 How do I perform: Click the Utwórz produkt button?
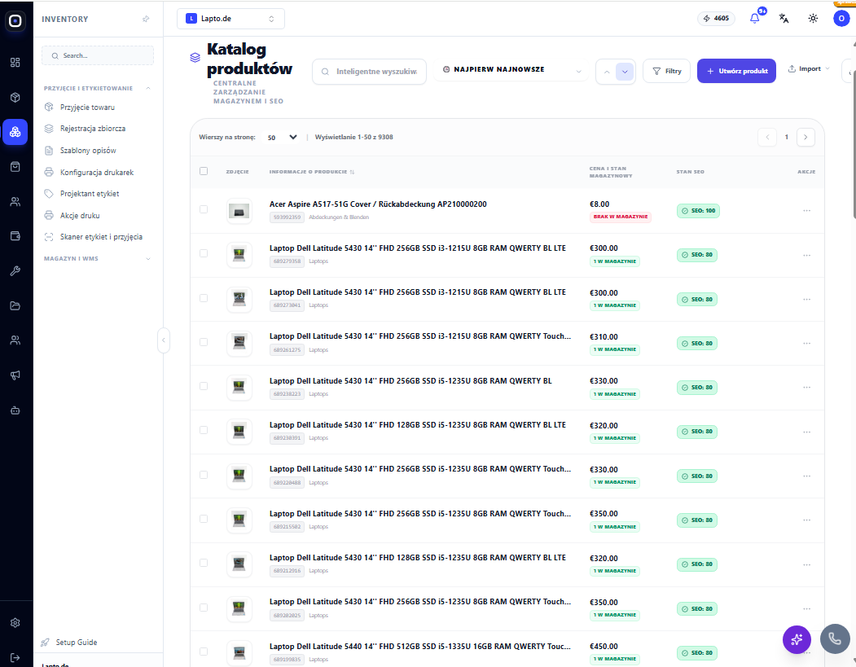tap(736, 71)
